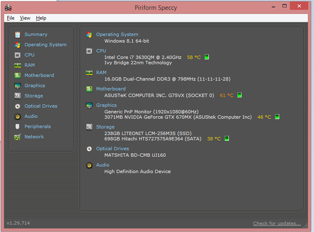Click the green motherboard temperature indicator icon
The height and width of the screenshot is (232, 314).
[x=239, y=95]
